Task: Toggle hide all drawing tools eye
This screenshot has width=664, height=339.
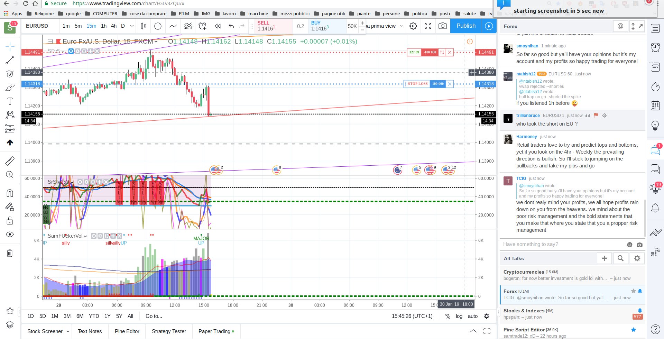Action: pyautogui.click(x=10, y=235)
